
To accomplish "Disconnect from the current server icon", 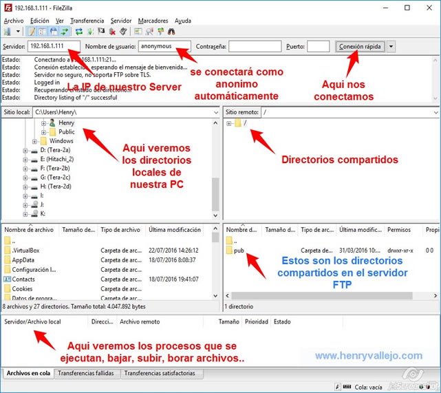I will [x=112, y=32].
